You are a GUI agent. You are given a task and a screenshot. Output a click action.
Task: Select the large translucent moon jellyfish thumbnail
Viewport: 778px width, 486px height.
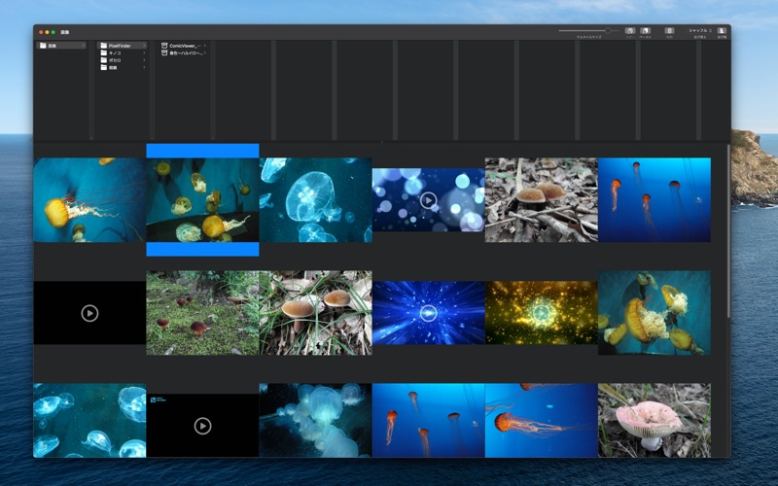point(315,200)
